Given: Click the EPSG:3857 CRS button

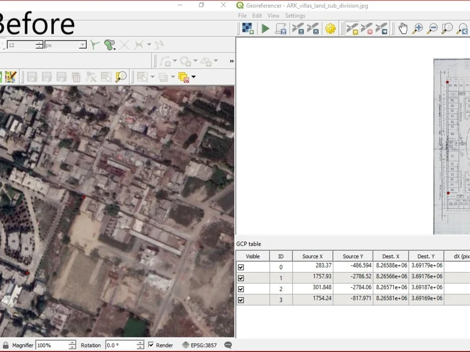Looking at the screenshot, I should (x=199, y=345).
